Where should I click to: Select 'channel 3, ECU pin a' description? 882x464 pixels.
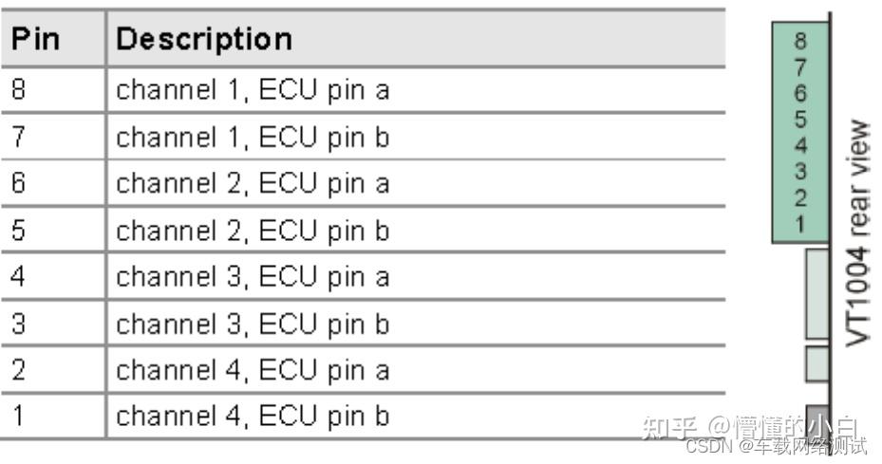click(x=253, y=277)
